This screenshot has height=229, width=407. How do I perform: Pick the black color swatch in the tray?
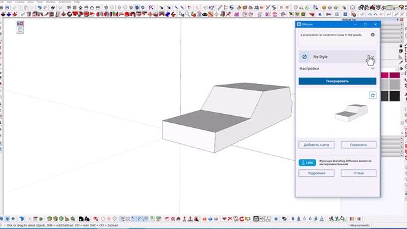pos(394,96)
